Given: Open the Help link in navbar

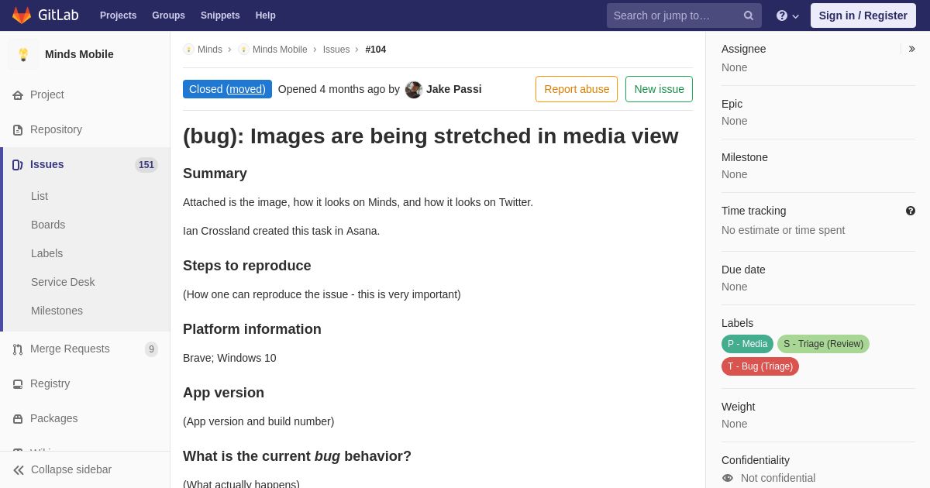Looking at the screenshot, I should [266, 15].
